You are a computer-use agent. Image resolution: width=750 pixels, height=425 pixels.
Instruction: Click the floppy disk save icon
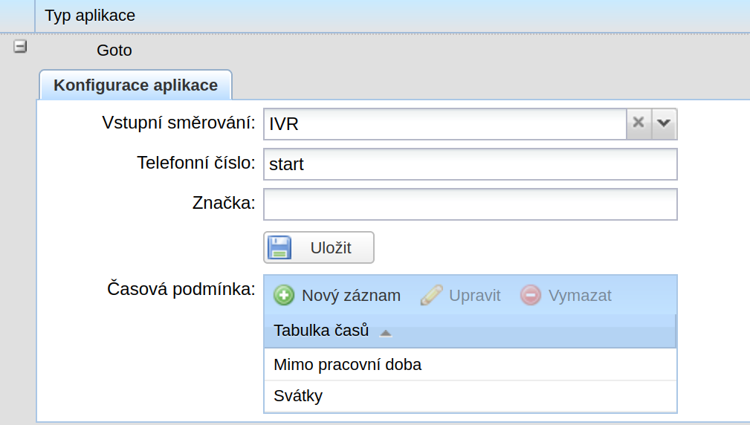click(x=279, y=247)
